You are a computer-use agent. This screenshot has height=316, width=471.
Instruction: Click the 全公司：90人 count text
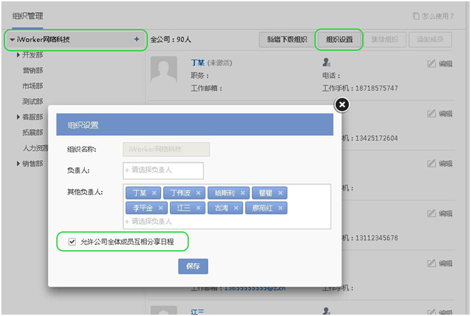coord(171,40)
